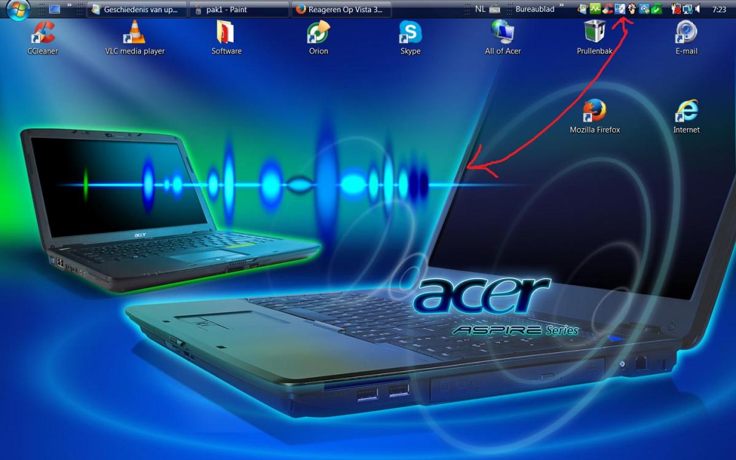Screen dimensions: 736x460
Task: Expand the Quick Launch overflow chevron
Action: 69,6
